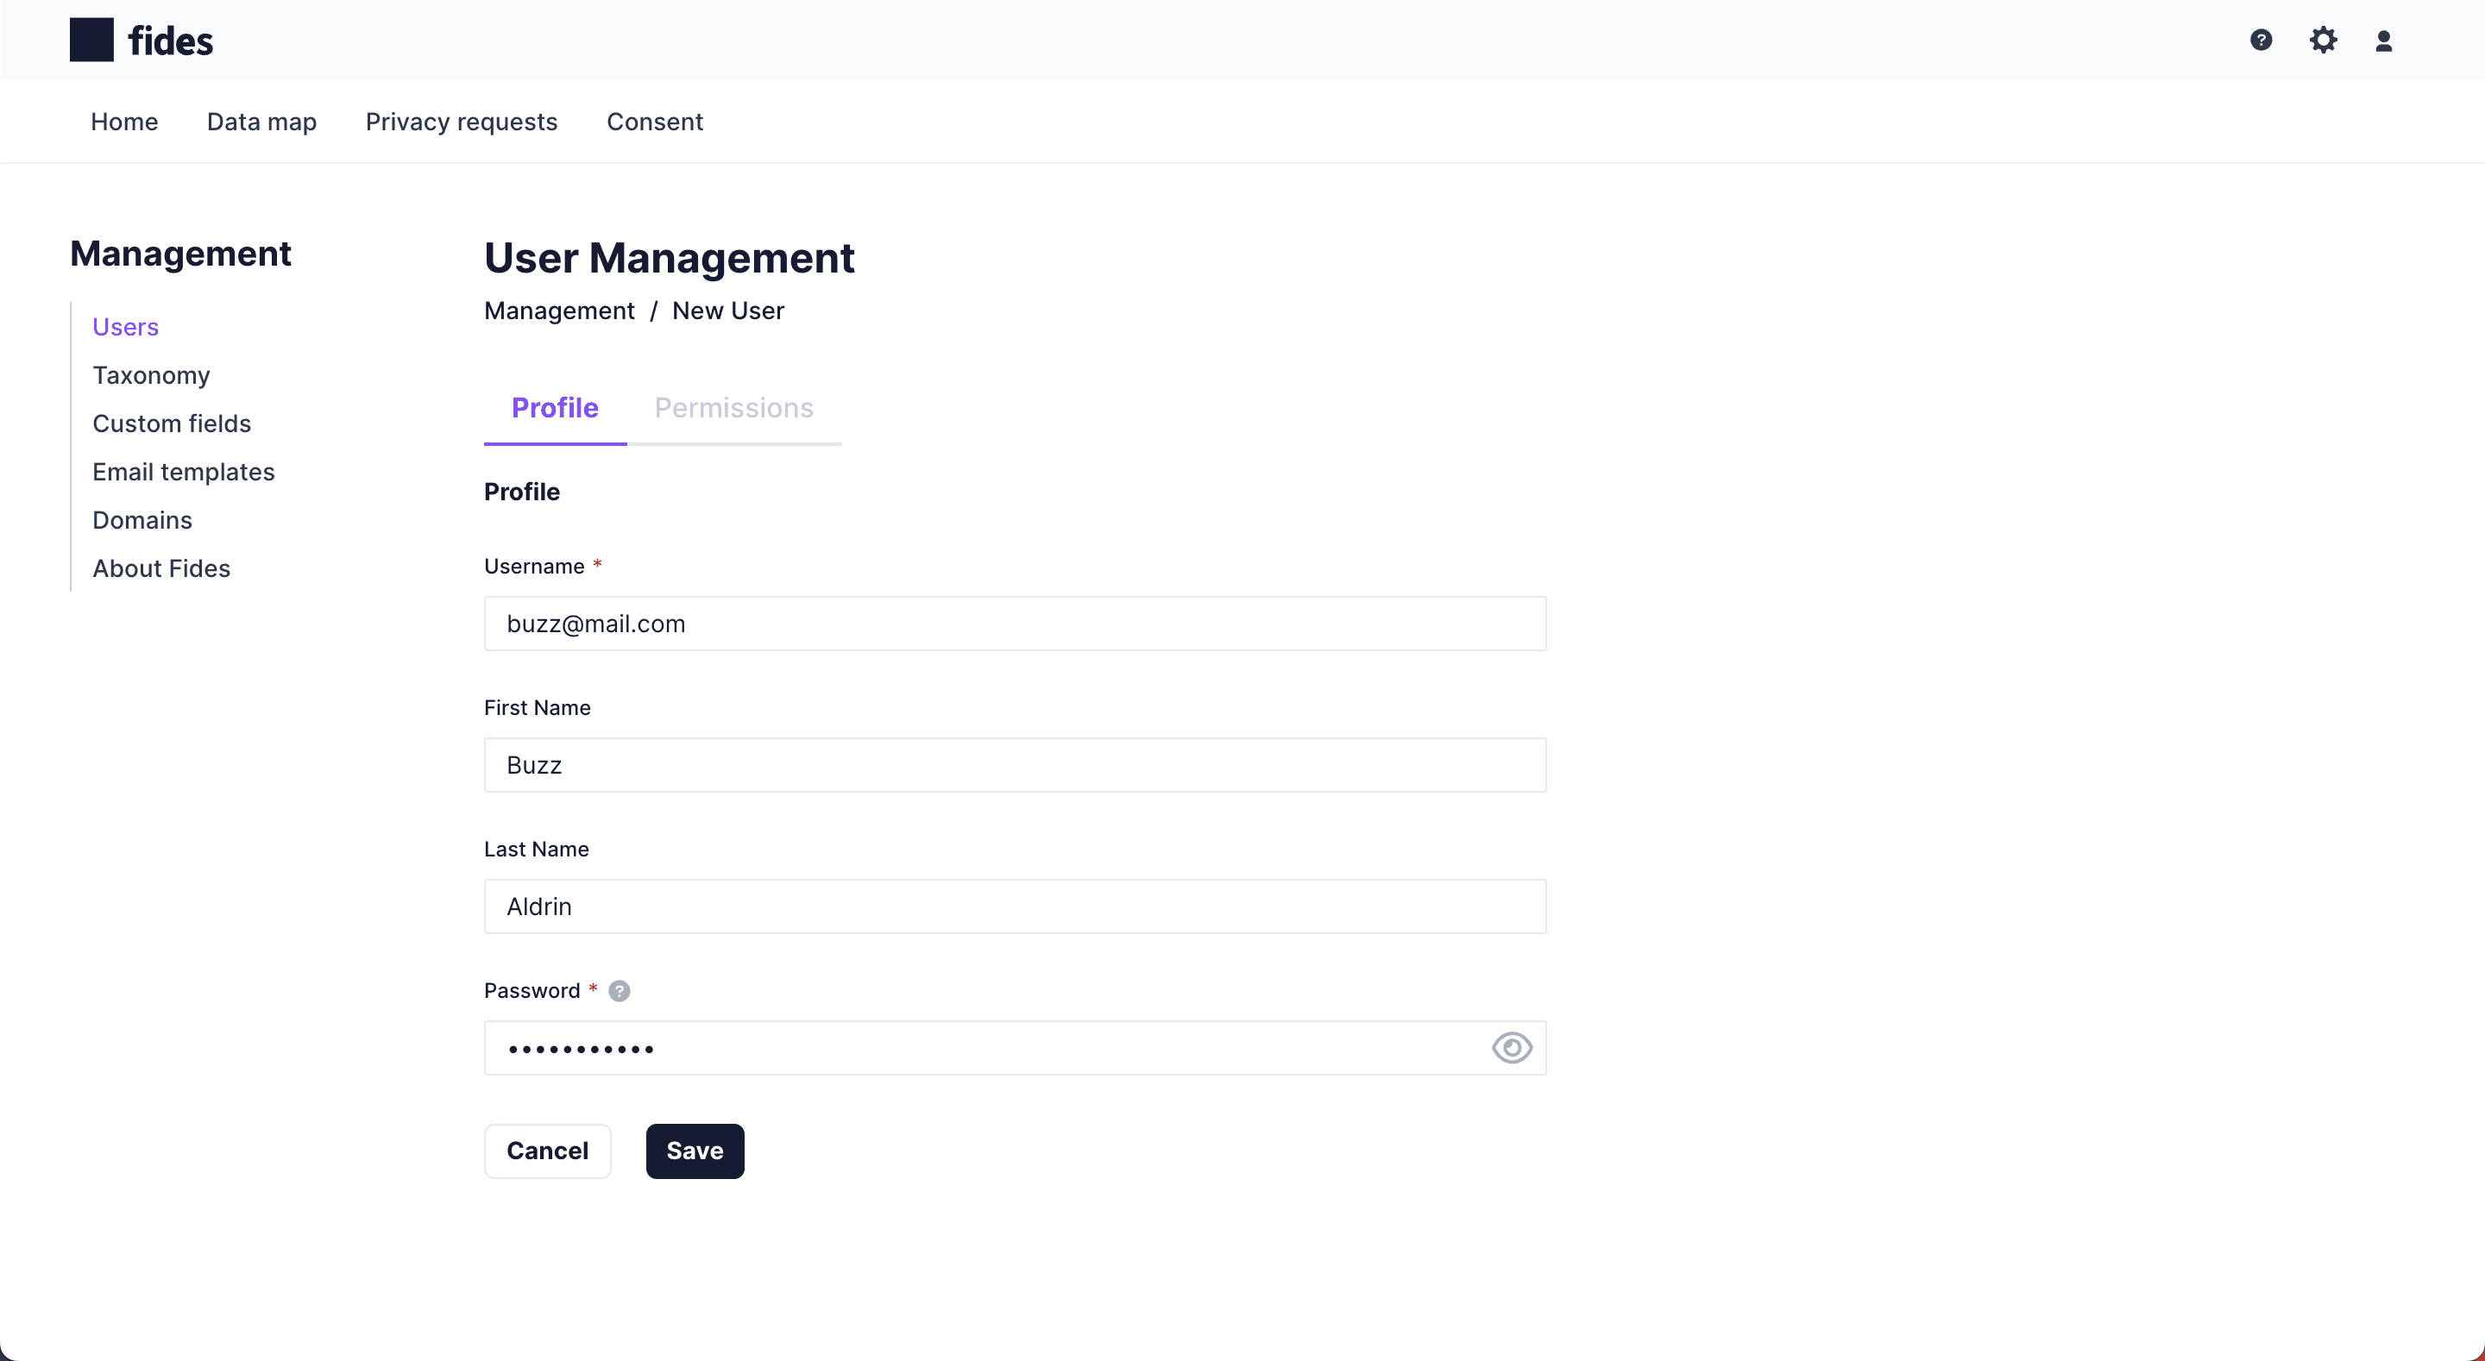
Task: Toggle password visibility eye icon
Action: tap(1509, 1048)
